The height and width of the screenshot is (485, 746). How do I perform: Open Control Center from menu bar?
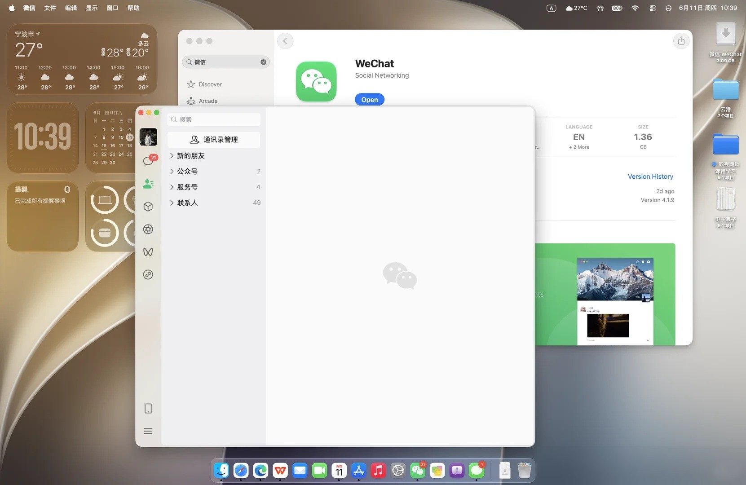coord(653,8)
